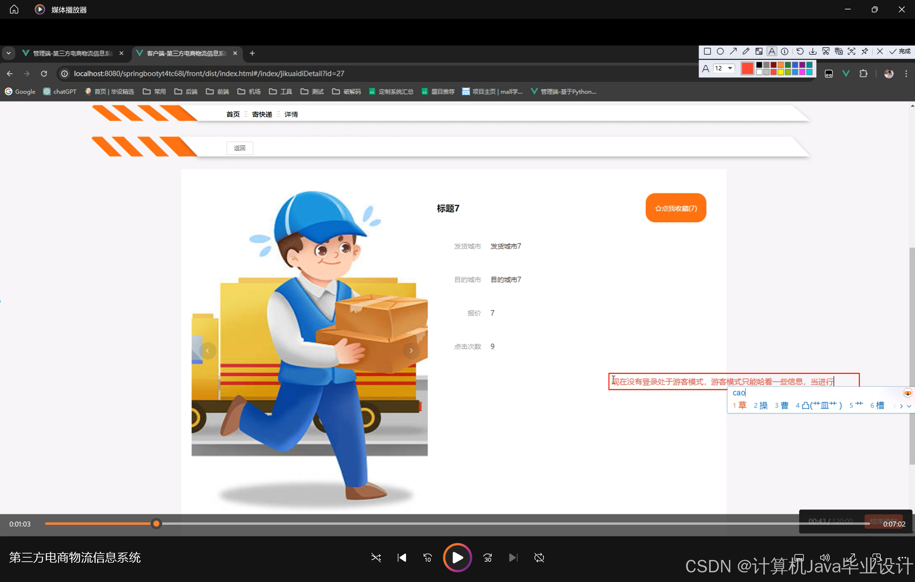
Task: Click the OCR text recognition icon
Action: pyautogui.click(x=852, y=51)
